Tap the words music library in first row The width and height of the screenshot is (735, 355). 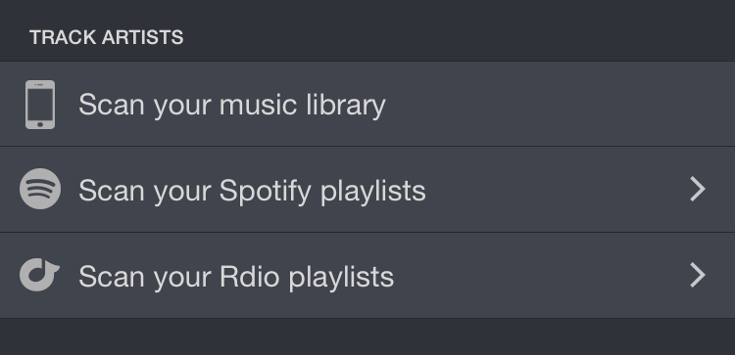click(303, 106)
